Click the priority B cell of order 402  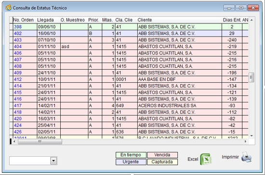[95, 33]
